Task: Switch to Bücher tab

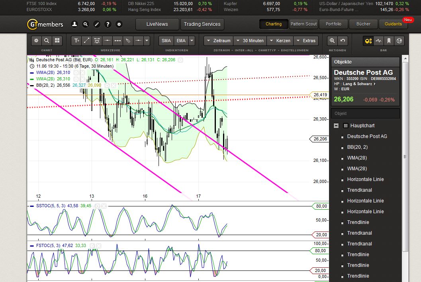Action: click(x=363, y=24)
